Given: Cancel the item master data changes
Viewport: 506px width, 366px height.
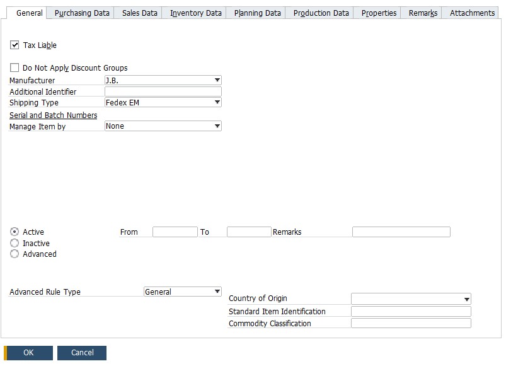Looking at the screenshot, I should (x=82, y=353).
